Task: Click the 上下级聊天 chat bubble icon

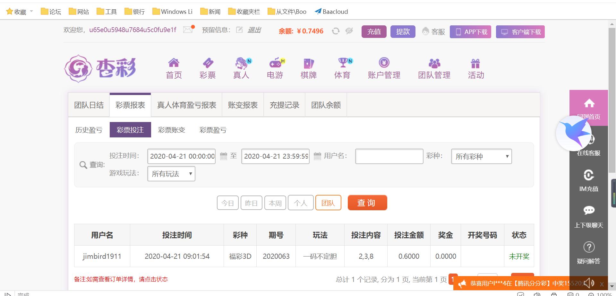Action: pos(589,210)
